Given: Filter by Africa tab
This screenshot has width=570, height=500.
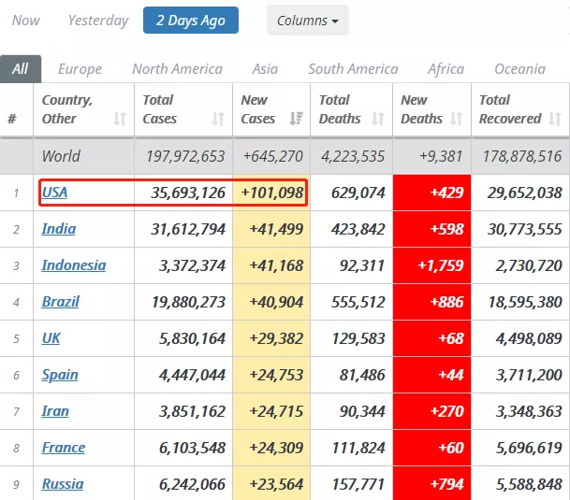Looking at the screenshot, I should (446, 69).
